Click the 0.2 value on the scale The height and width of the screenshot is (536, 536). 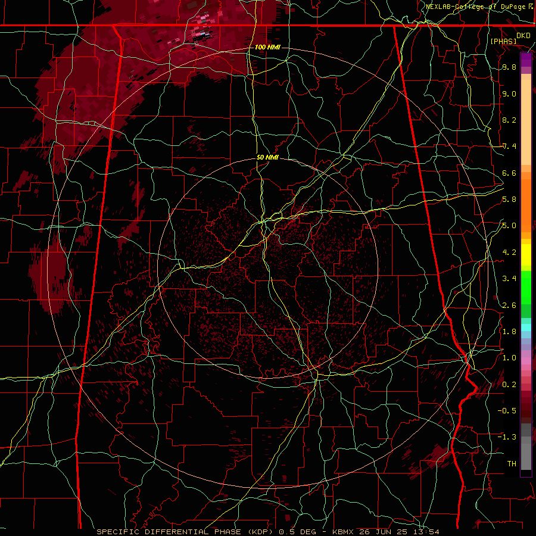[x=509, y=384]
